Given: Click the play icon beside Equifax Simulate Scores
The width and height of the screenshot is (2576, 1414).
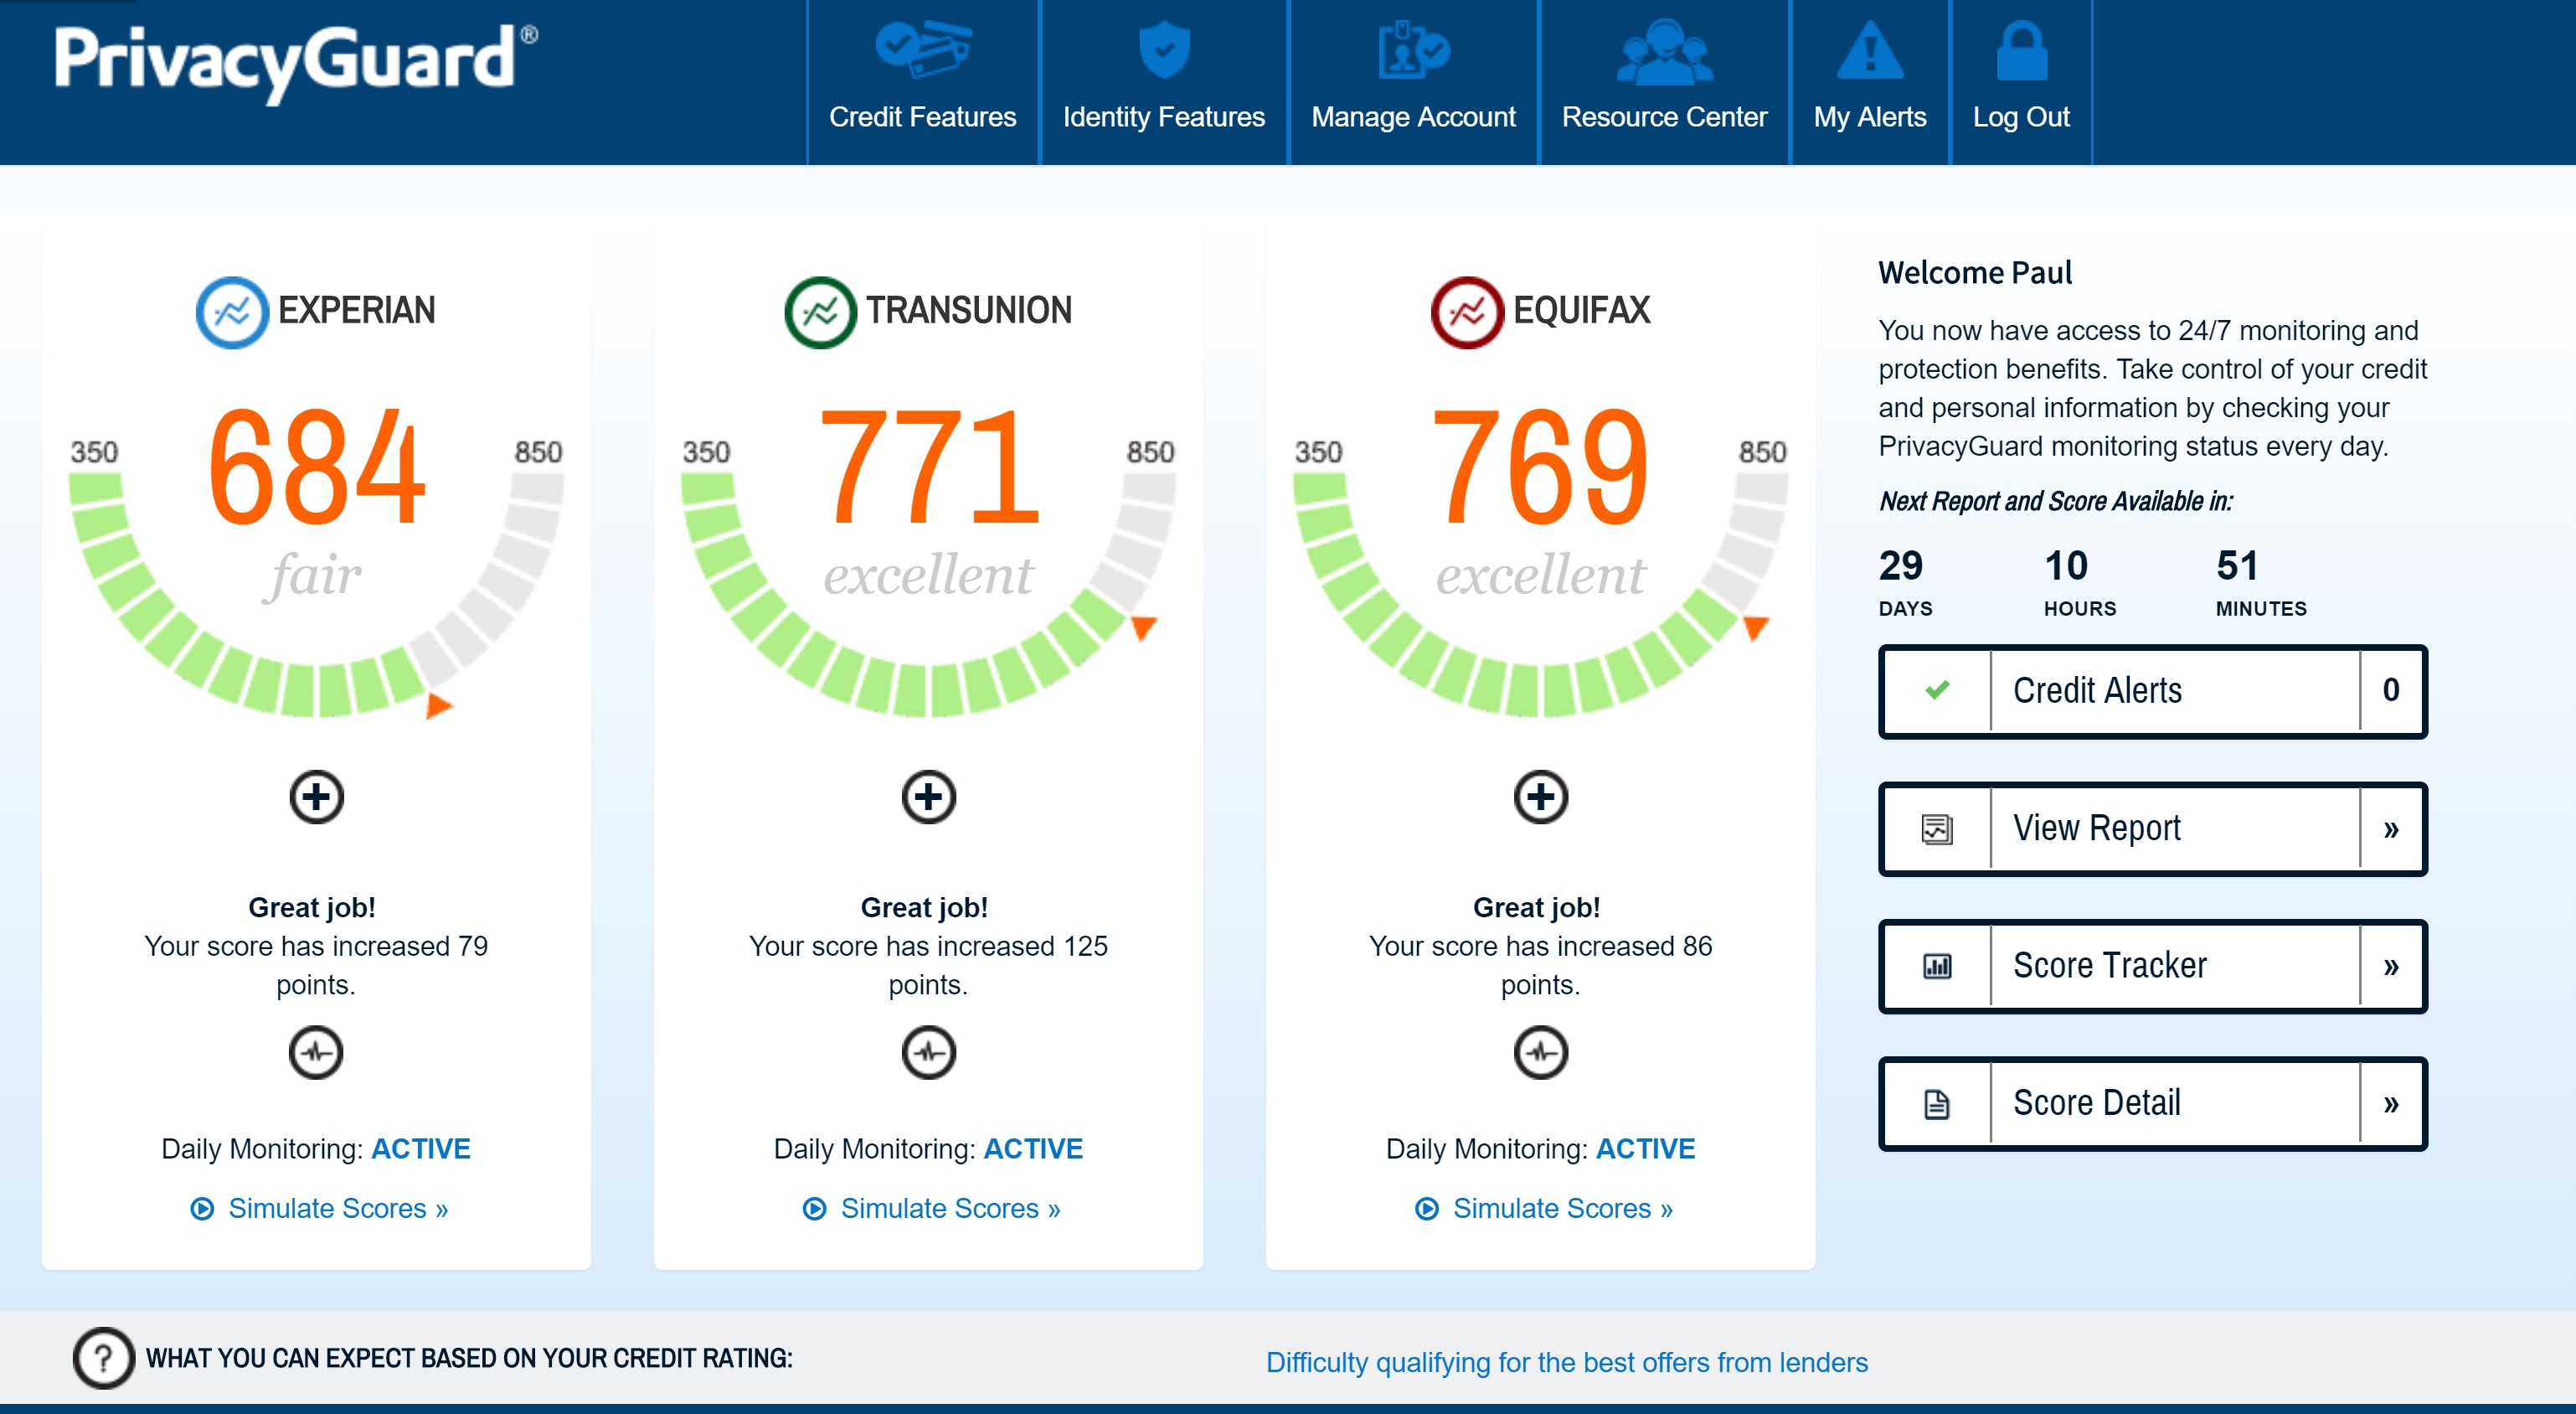Looking at the screenshot, I should tap(1427, 1209).
